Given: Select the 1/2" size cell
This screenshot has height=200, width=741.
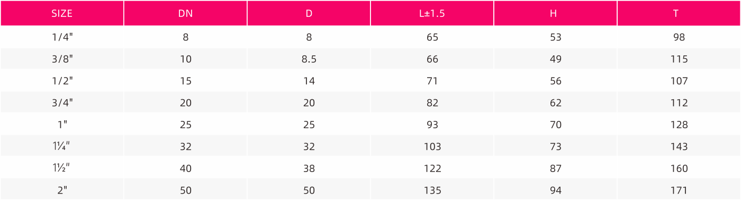Looking at the screenshot, I should [x=62, y=81].
